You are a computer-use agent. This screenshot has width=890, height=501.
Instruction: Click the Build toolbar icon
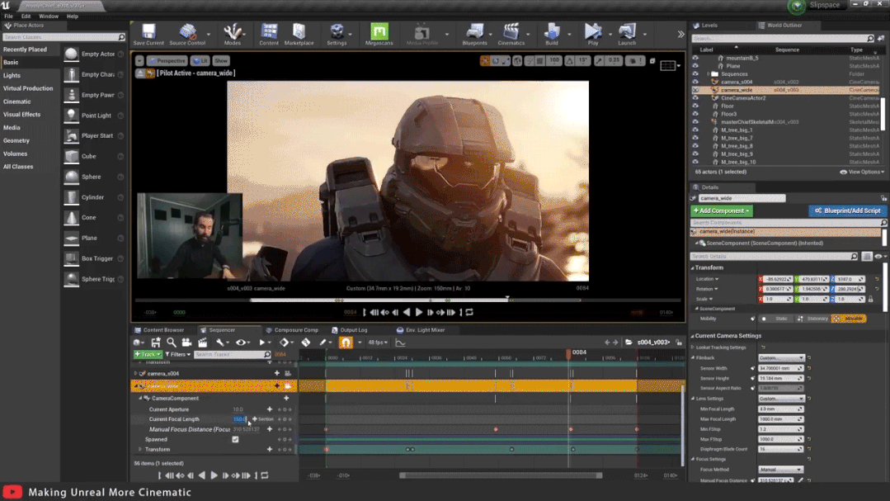[x=552, y=33]
